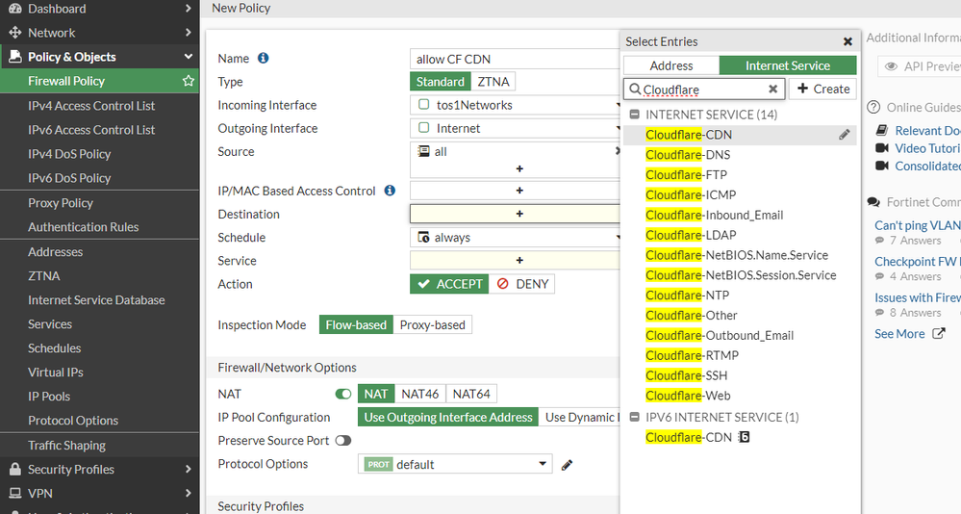961x514 pixels.
Task: Select the DENY action option
Action: tap(522, 284)
